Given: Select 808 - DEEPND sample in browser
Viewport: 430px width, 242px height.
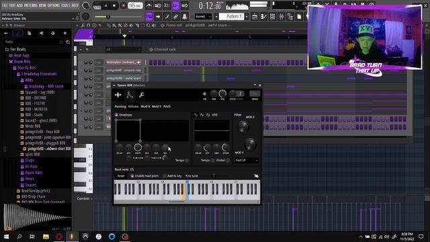Looking at the screenshot, I should click(36, 97).
